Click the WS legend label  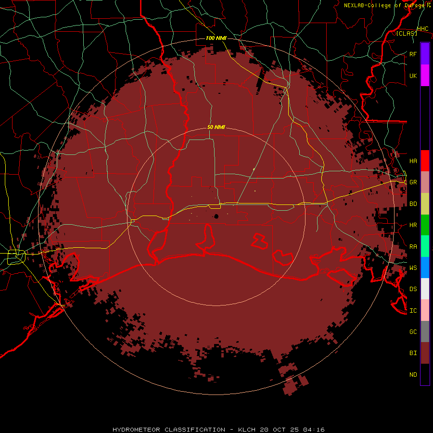pos(413,268)
